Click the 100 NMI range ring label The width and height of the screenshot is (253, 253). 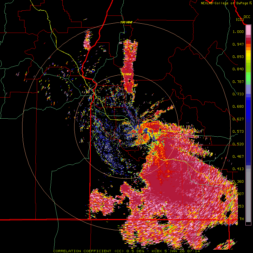[x=126, y=22]
